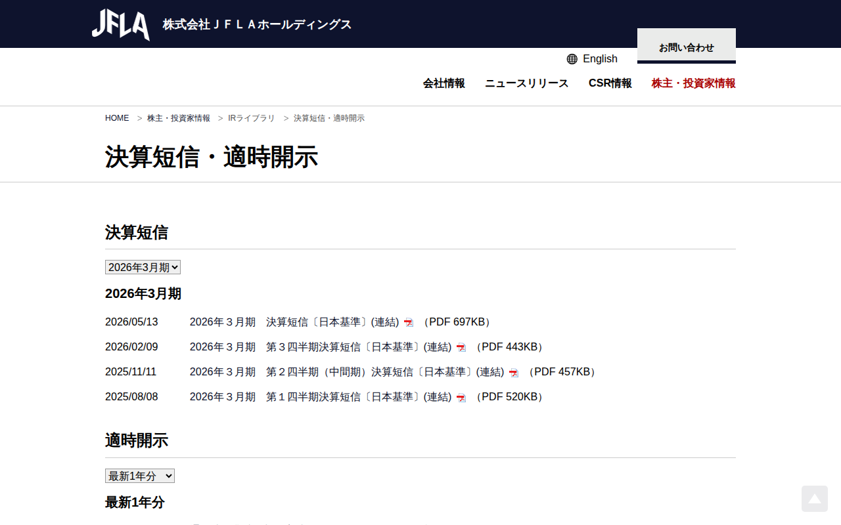Image resolution: width=841 pixels, height=525 pixels.
Task: Open PDF icon for 第2四半期(中間期)決算短信
Action: tap(514, 372)
